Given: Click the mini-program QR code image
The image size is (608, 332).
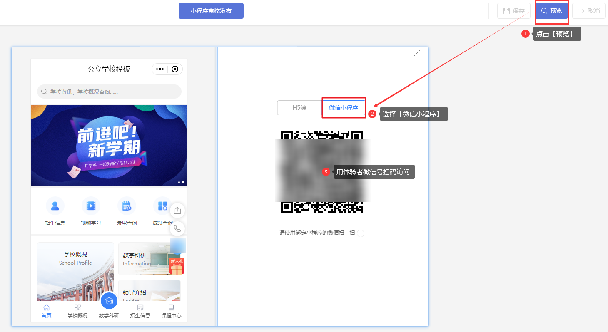Looking at the screenshot, I should (x=322, y=171).
